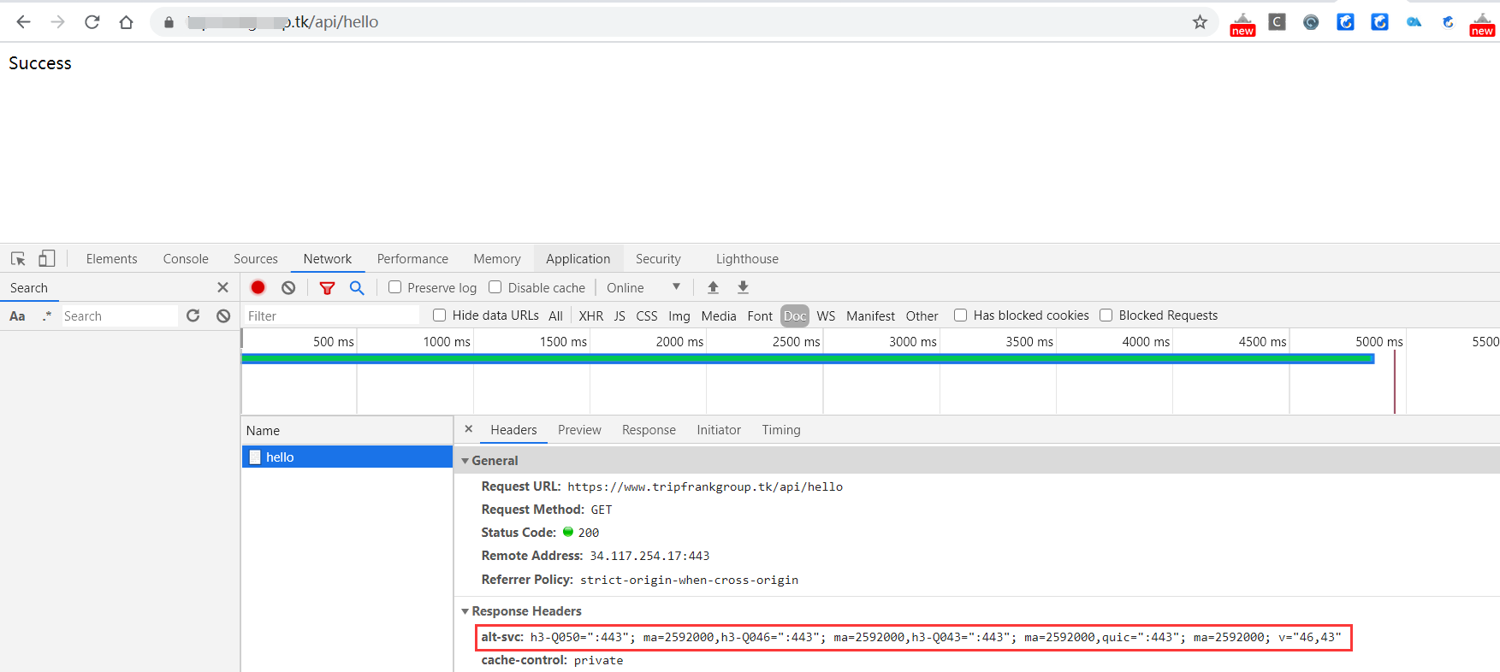Viewport: 1500px width, 672px height.
Task: Clear the network log
Action: click(x=288, y=287)
